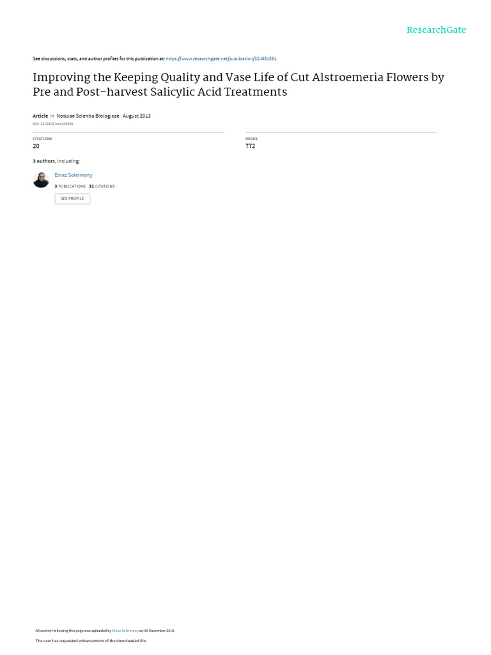The height and width of the screenshot is (655, 491).
Task: Click the author's '31 CITATIONS' stat
Action: coord(102,186)
